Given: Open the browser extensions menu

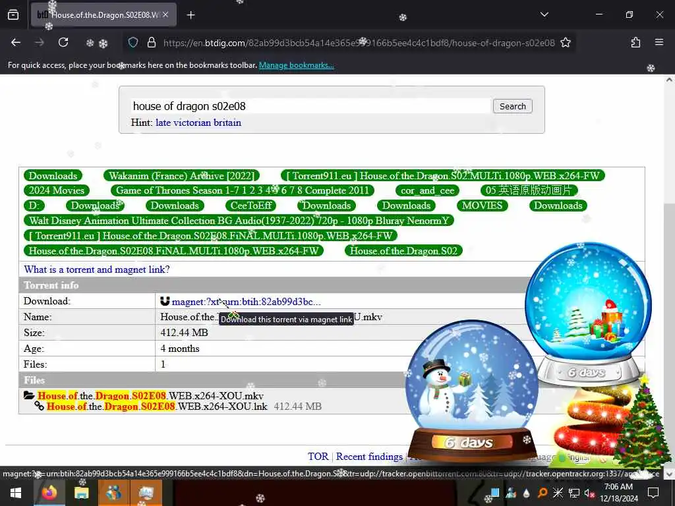Looking at the screenshot, I should tap(635, 42).
